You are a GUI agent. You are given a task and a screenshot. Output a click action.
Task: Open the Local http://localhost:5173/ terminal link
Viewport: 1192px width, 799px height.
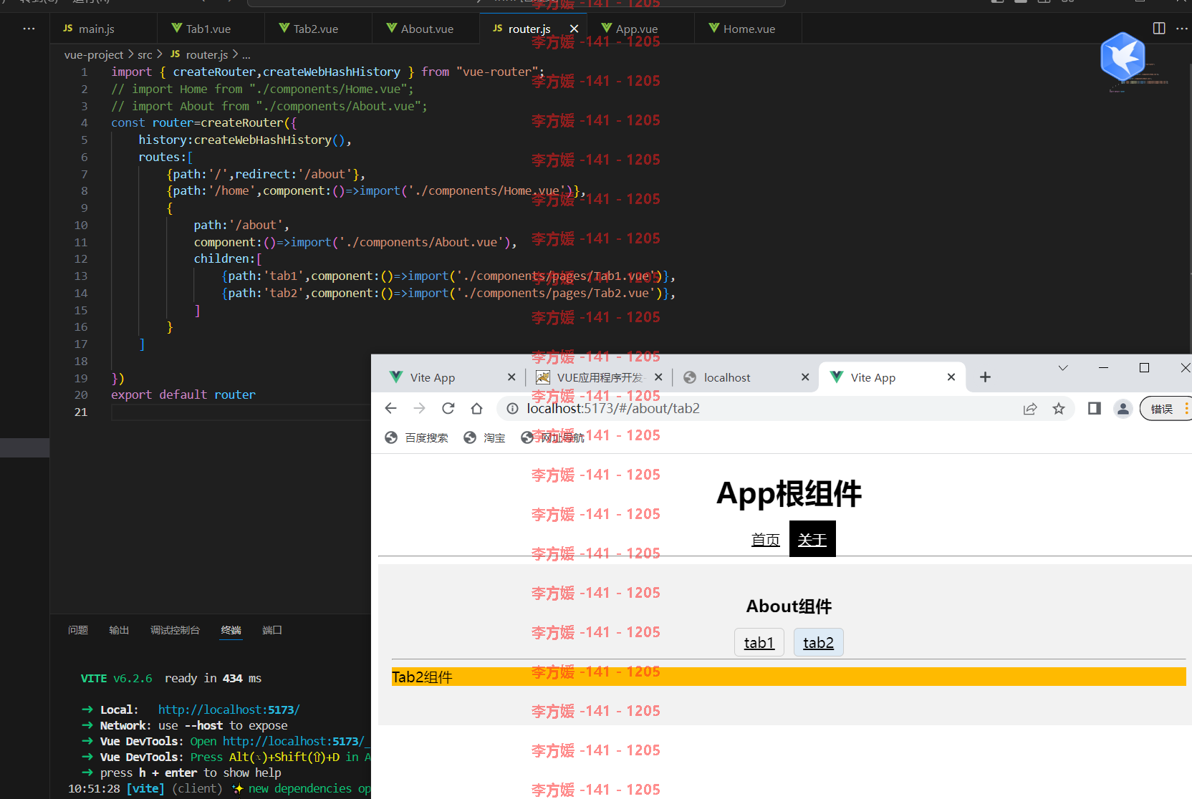(229, 710)
